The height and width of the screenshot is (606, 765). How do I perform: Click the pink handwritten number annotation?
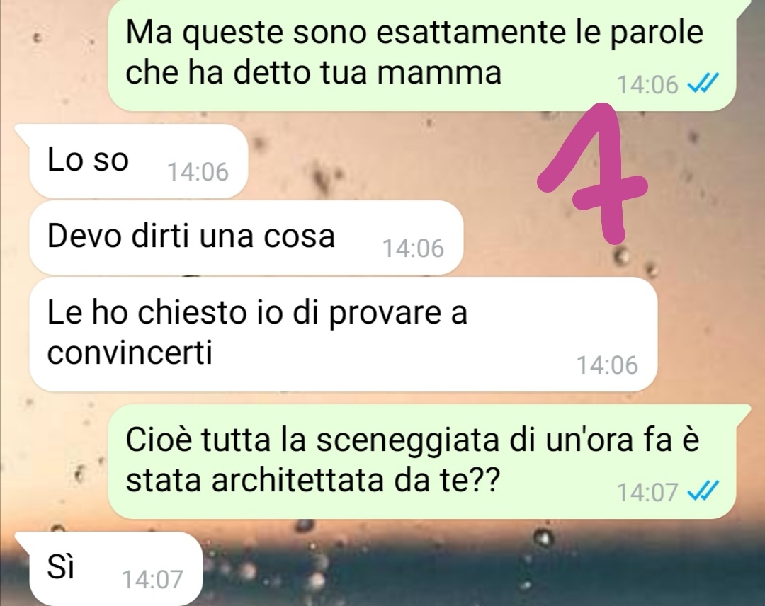592,173
